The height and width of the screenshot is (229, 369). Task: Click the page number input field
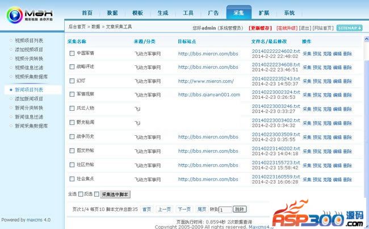pos(225,210)
